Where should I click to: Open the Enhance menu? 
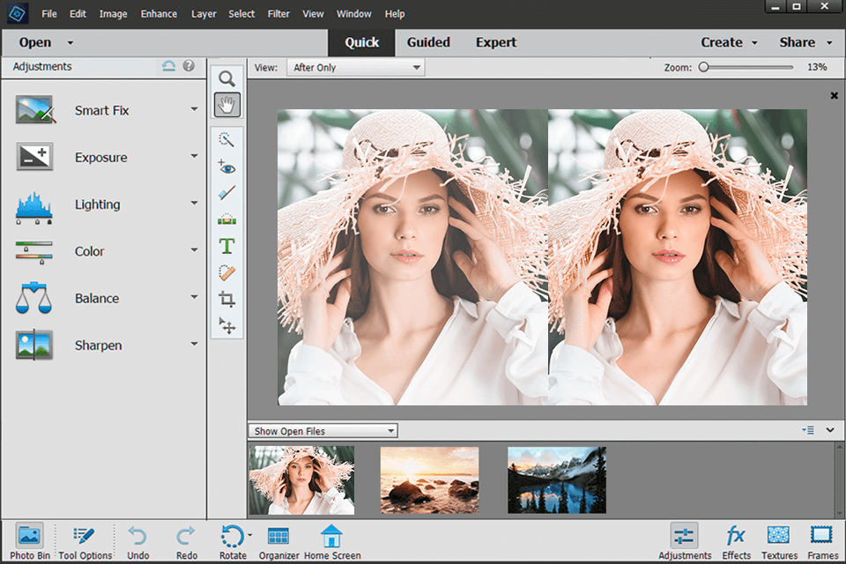[x=159, y=14]
